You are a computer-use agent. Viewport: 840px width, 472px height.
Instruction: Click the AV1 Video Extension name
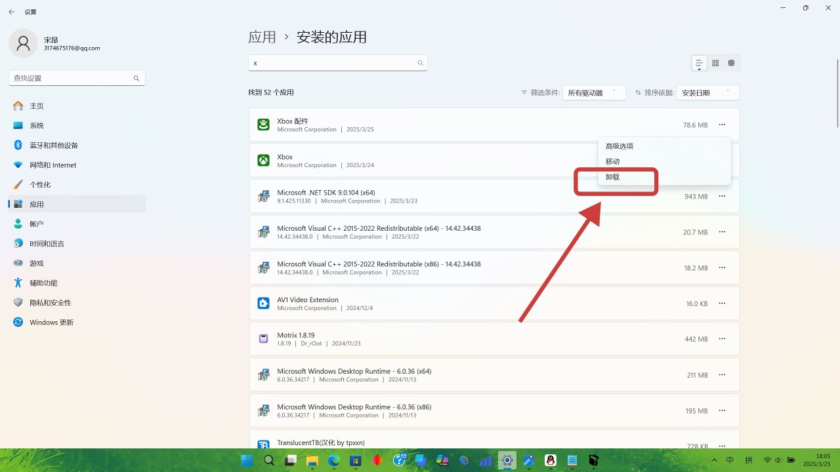pyautogui.click(x=308, y=300)
